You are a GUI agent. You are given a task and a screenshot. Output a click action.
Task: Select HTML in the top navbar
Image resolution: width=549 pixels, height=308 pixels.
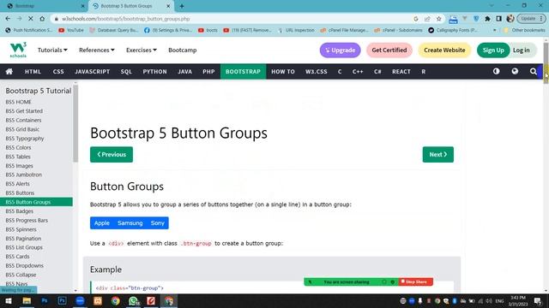point(33,72)
